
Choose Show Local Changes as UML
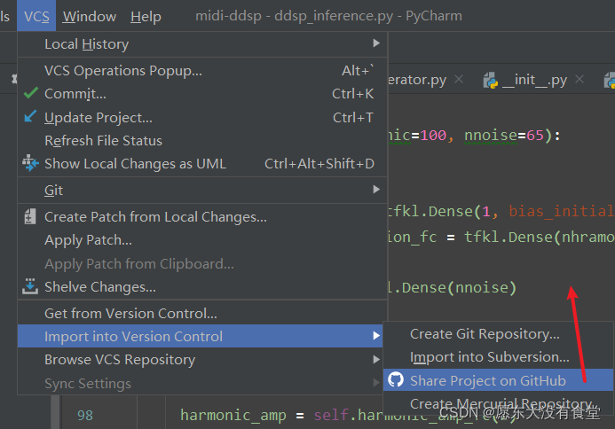[x=202, y=163]
